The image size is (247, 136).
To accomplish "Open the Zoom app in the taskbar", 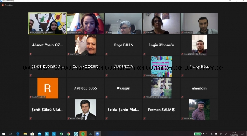I will pos(97,134).
